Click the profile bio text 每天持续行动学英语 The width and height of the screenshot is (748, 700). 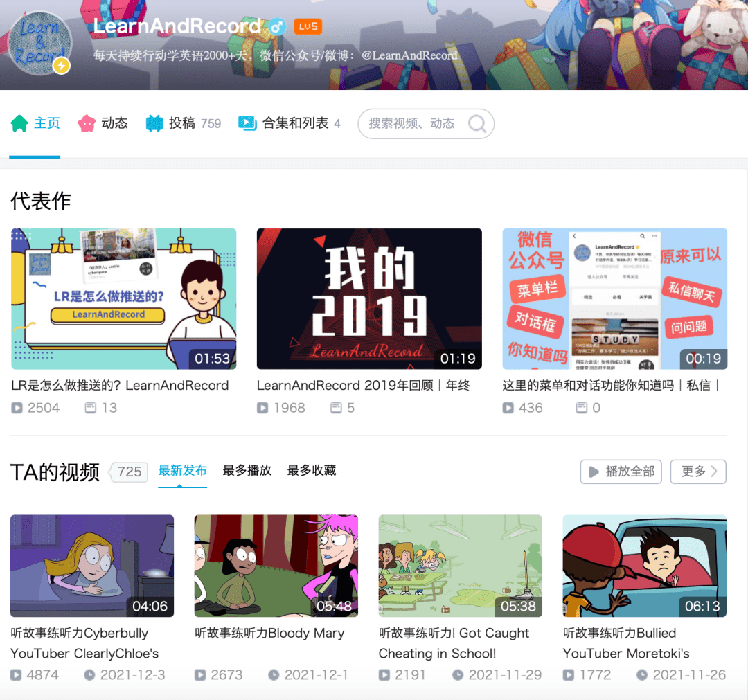coord(275,55)
